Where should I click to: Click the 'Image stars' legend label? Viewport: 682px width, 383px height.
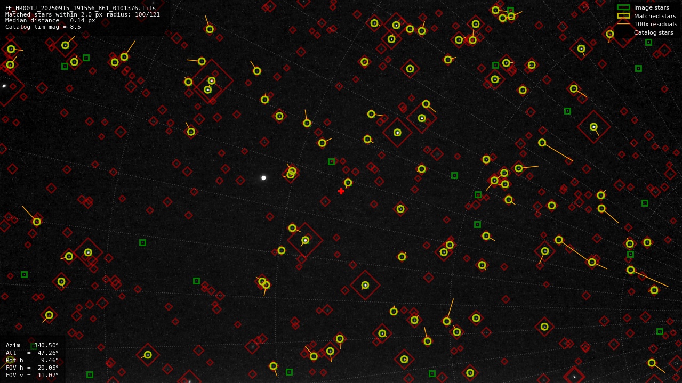[x=651, y=7]
